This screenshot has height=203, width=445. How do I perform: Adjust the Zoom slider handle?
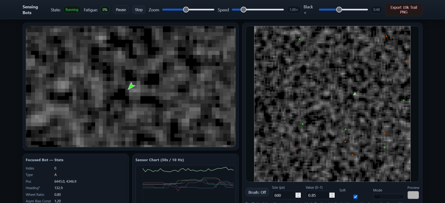click(186, 10)
